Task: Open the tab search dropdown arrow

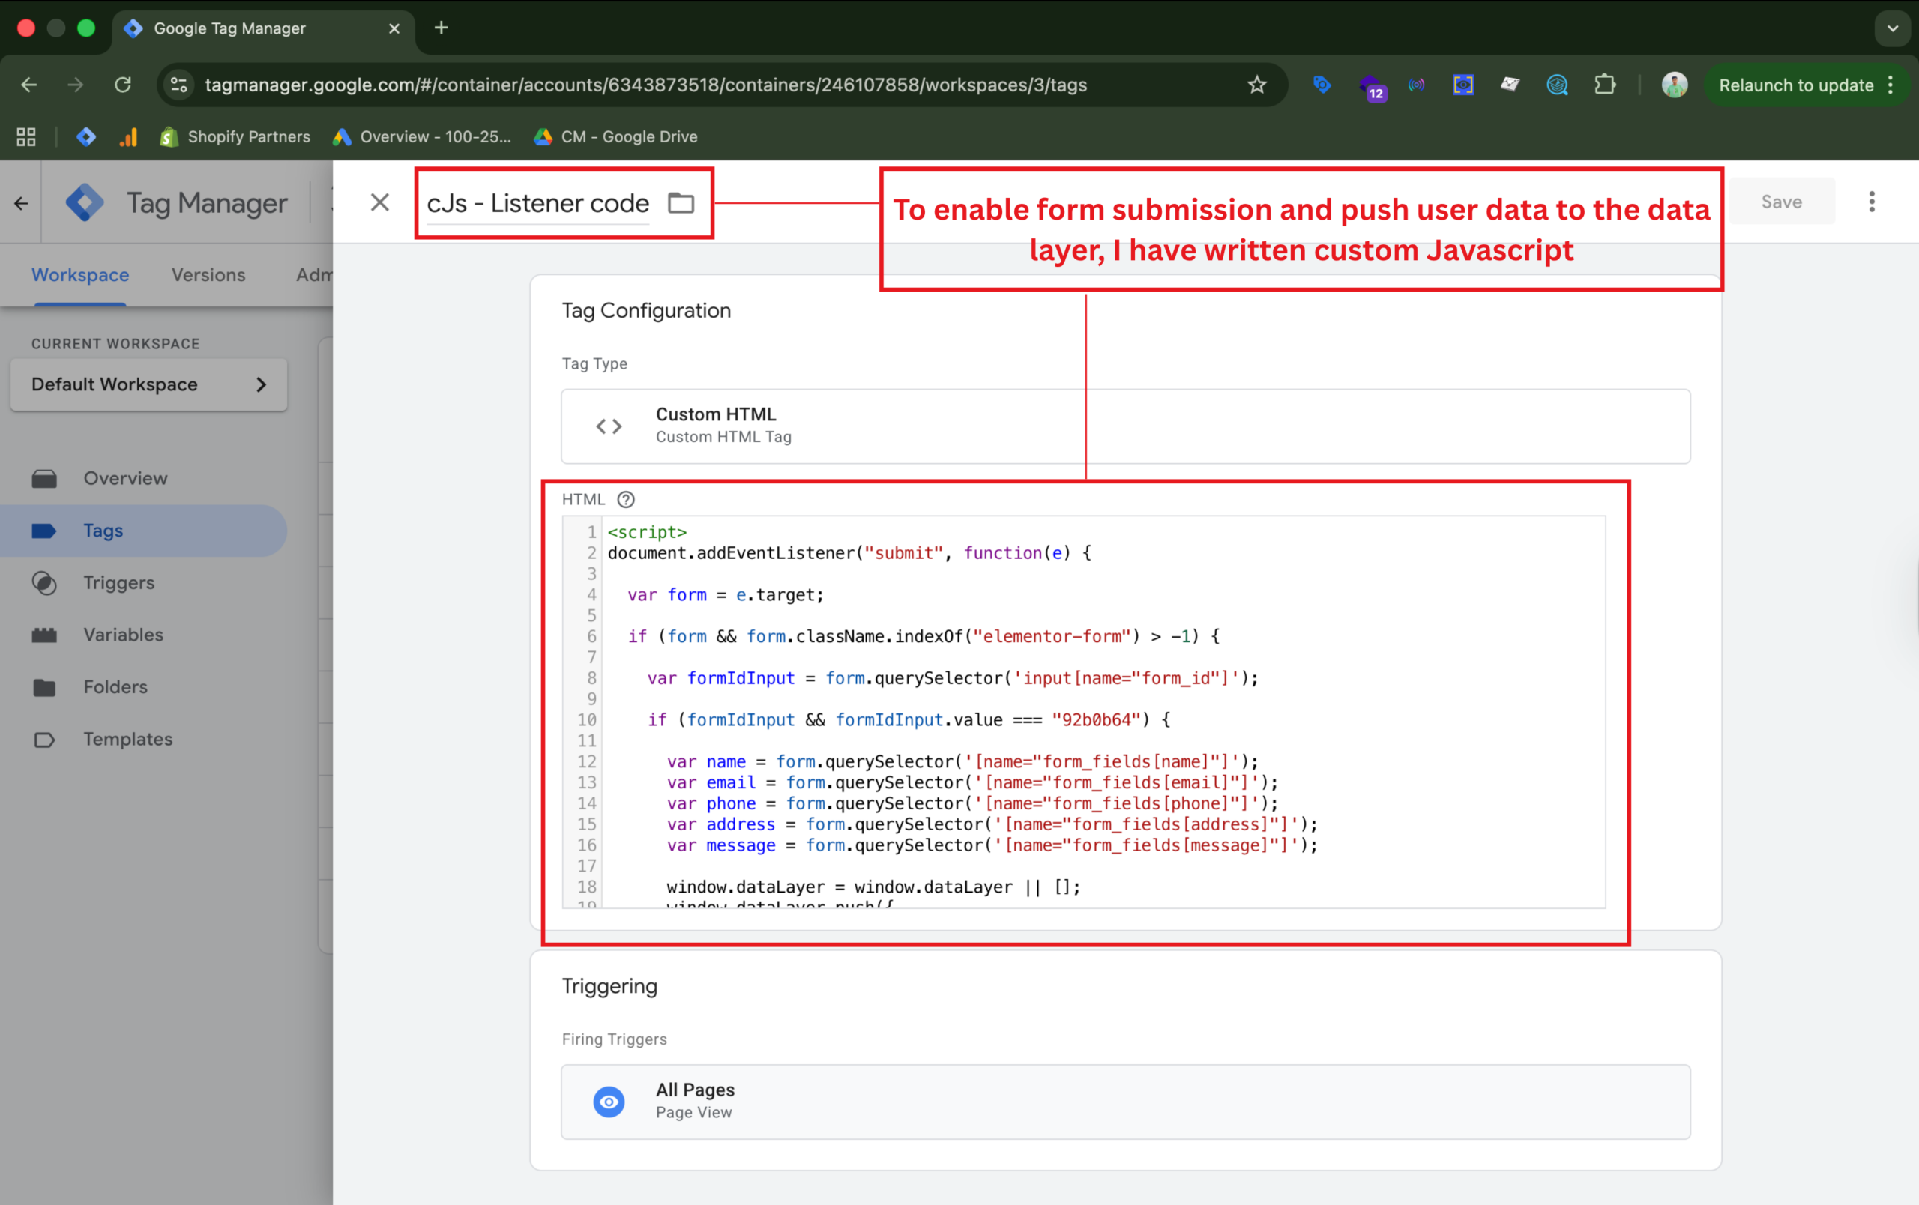Action: 1892,28
